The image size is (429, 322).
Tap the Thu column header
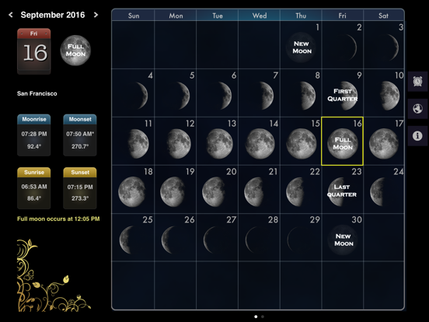click(301, 16)
